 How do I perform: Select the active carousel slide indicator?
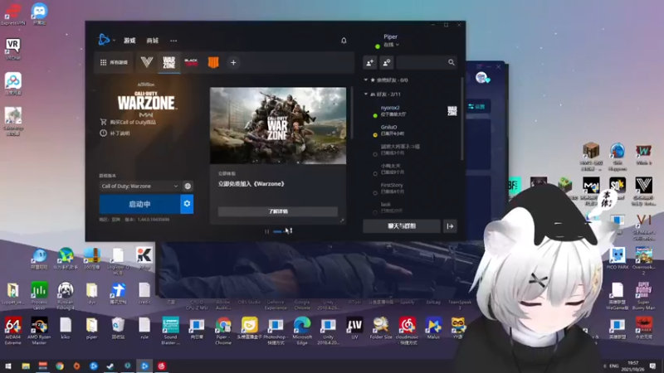(x=277, y=231)
